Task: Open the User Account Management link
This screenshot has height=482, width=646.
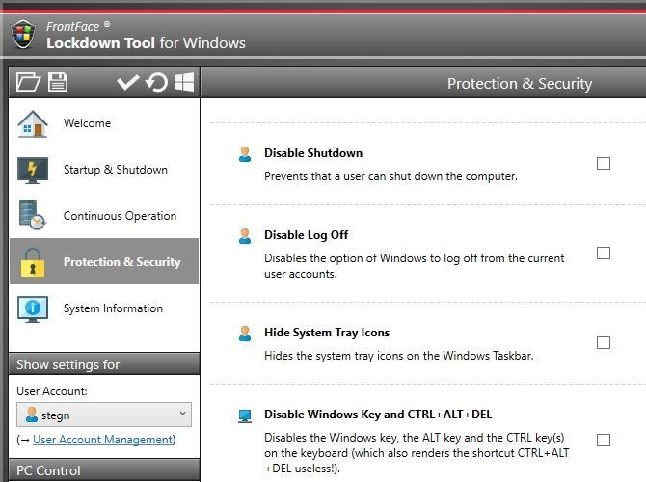Action: (x=103, y=440)
